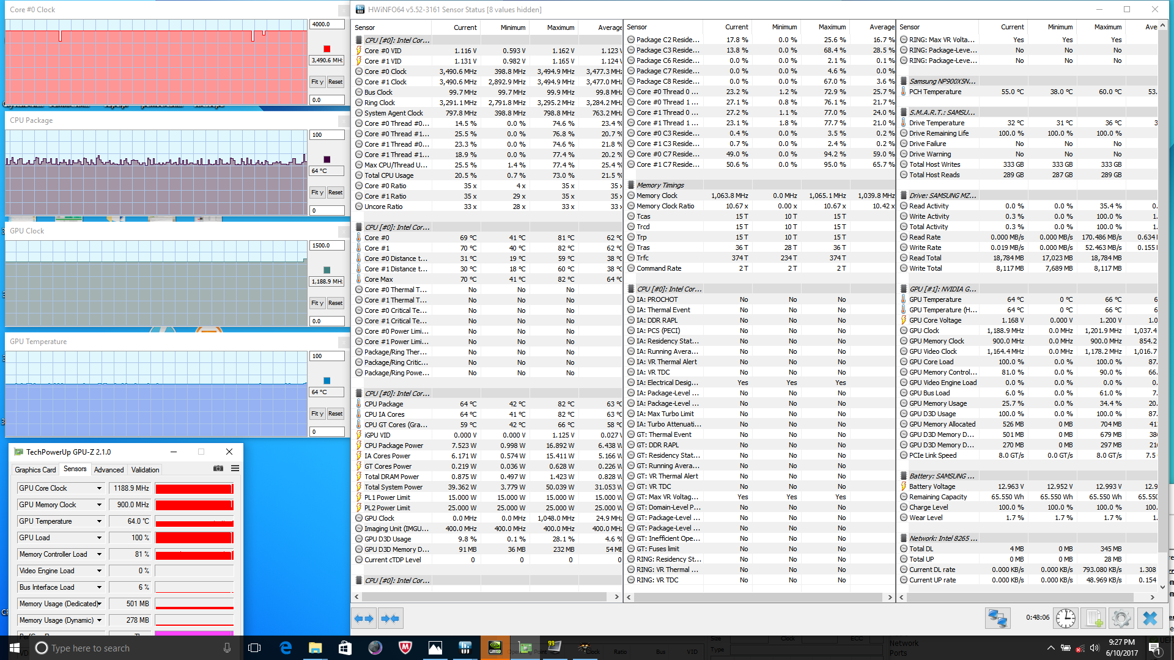Click Reset in the GPU Clock graph
Screen dimensions: 1174x660
(x=335, y=303)
